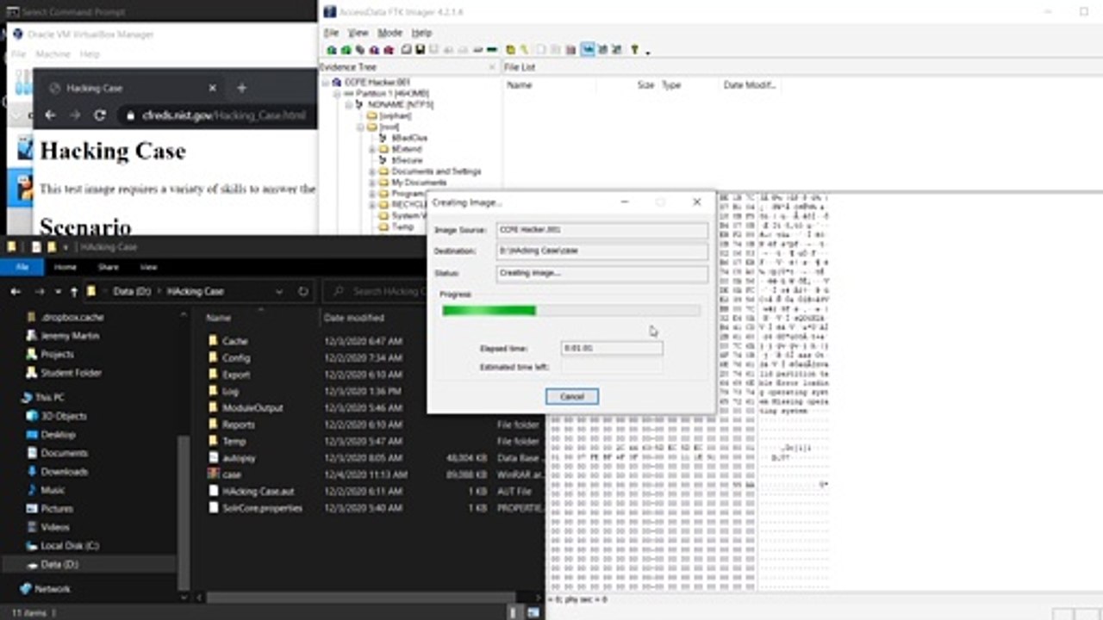
Task: Click Add Evidence Item icon in FTK toolbar
Action: (331, 50)
